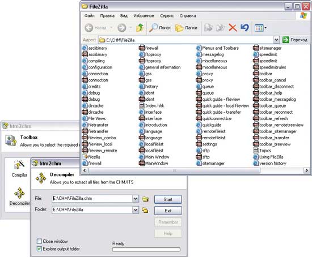The height and width of the screenshot is (257, 312).
Task: Open the Файл menu
Action: tap(90, 16)
